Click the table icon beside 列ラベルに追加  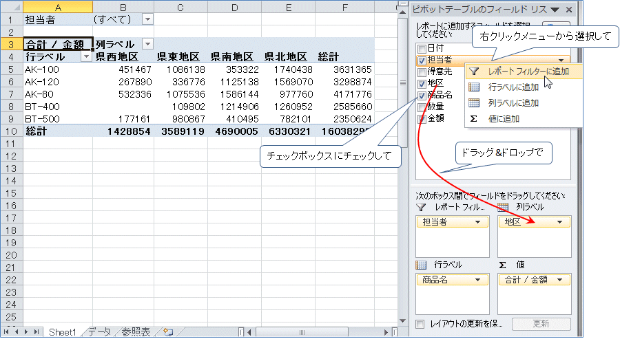pyautogui.click(x=474, y=103)
